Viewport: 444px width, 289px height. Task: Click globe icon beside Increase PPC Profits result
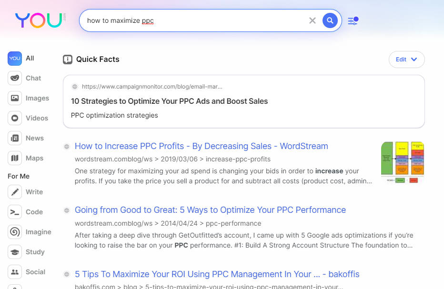[67, 146]
